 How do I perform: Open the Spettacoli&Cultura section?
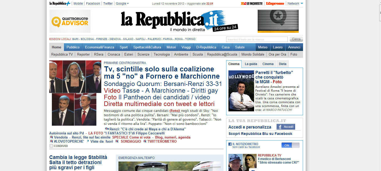tap(147, 47)
